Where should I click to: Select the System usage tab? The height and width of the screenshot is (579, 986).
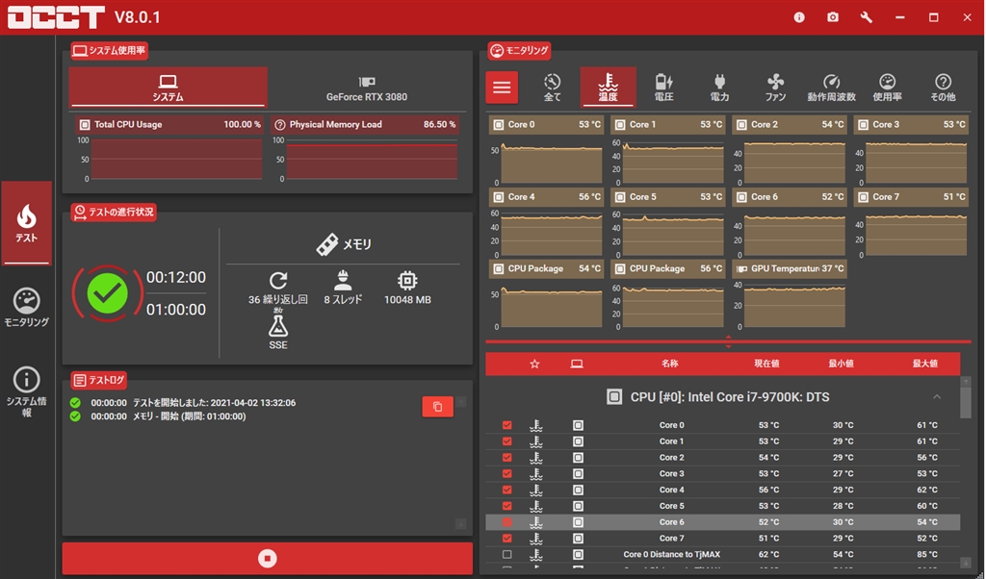point(168,88)
